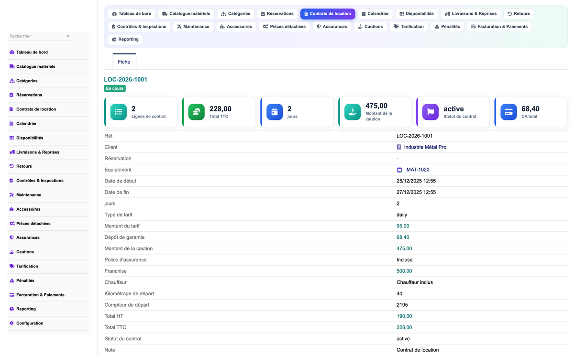
Task: Open the Rechercher dropdown arrow
Action: (x=68, y=36)
